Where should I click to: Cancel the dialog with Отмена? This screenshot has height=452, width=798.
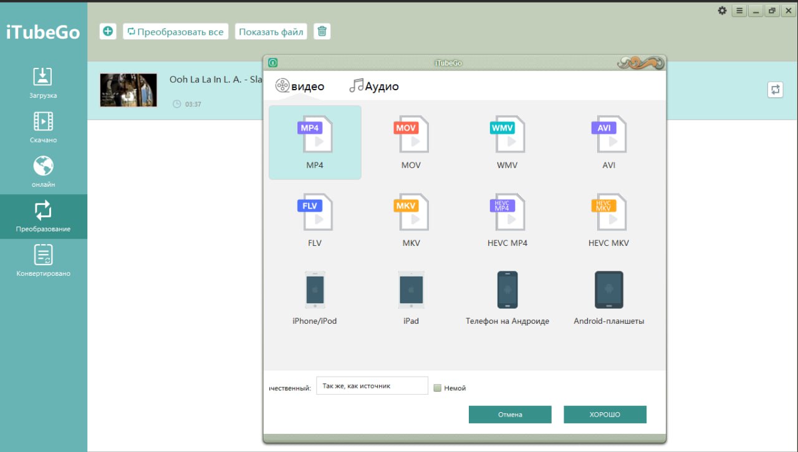[x=510, y=415]
